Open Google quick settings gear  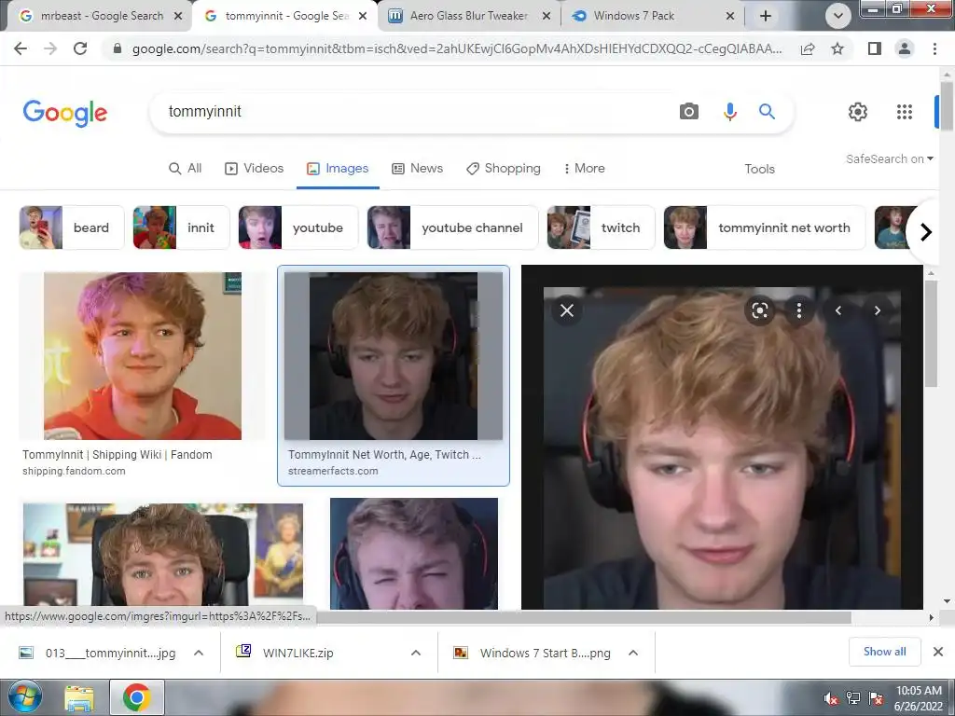pyautogui.click(x=858, y=112)
